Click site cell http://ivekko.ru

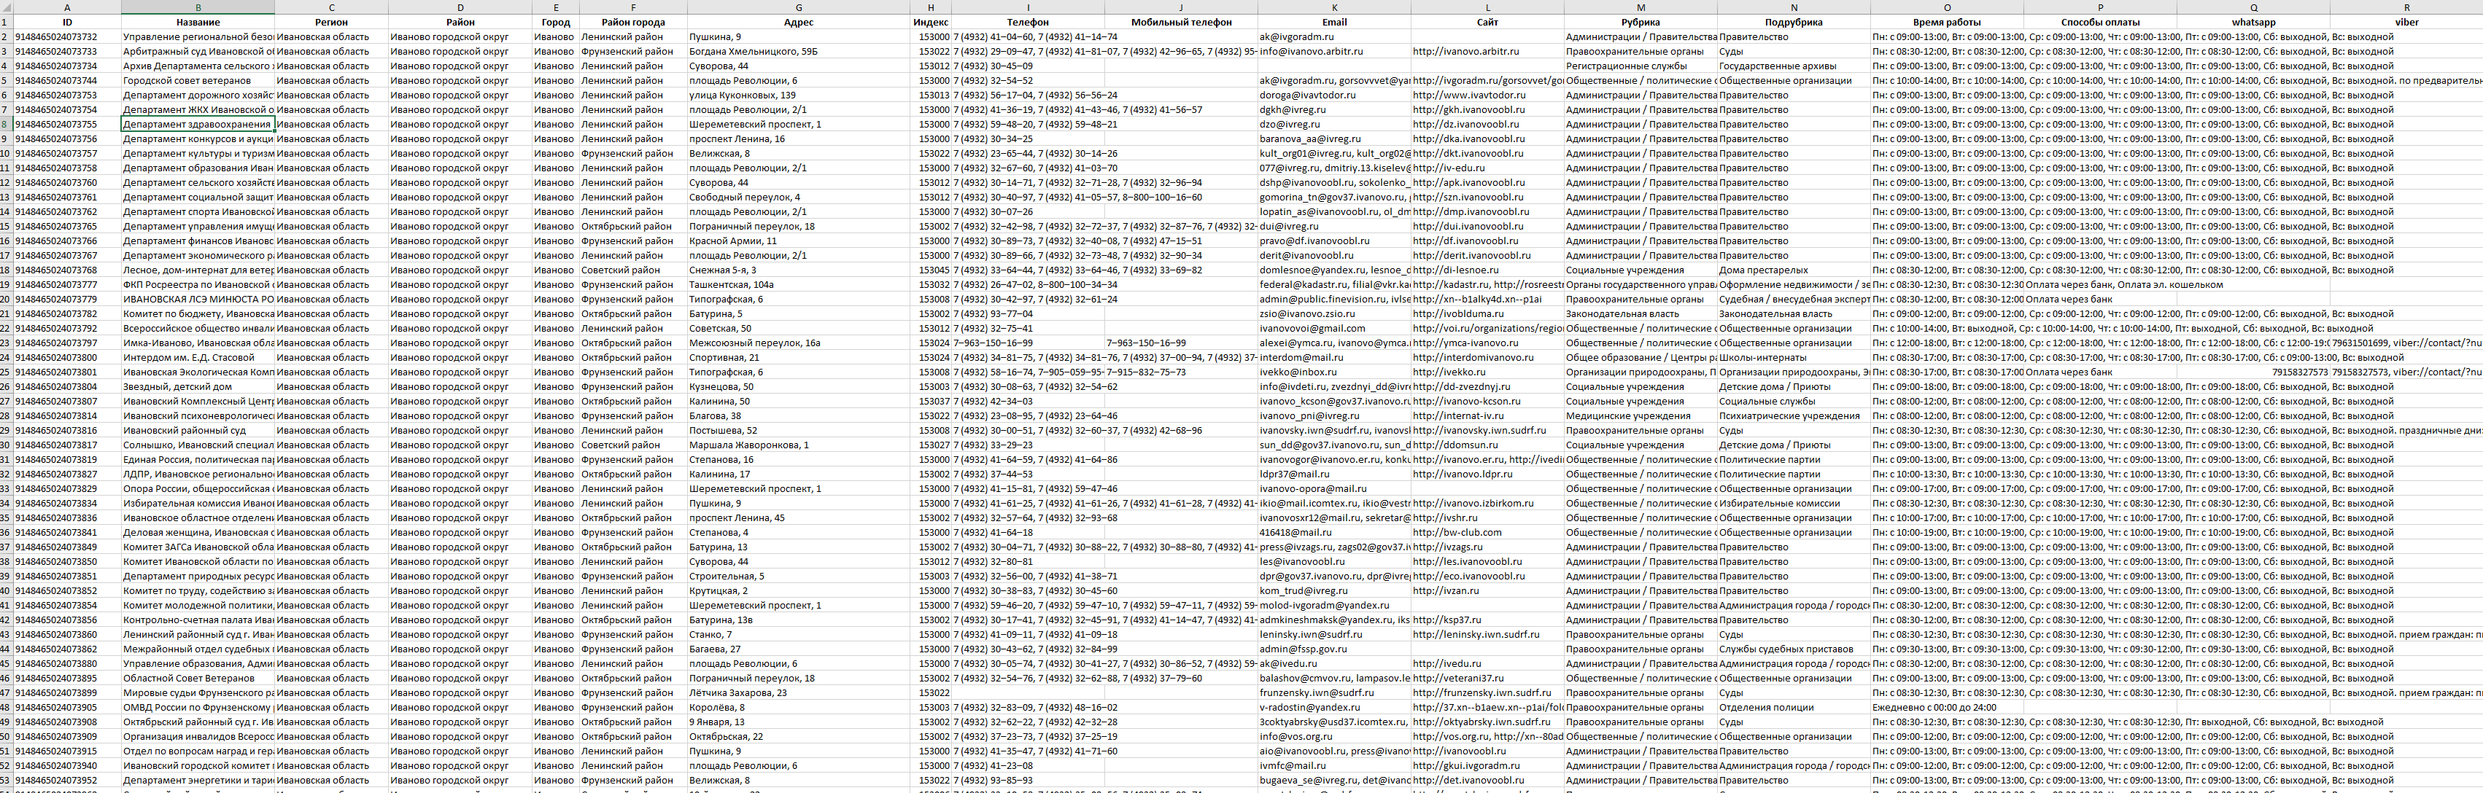1487,372
